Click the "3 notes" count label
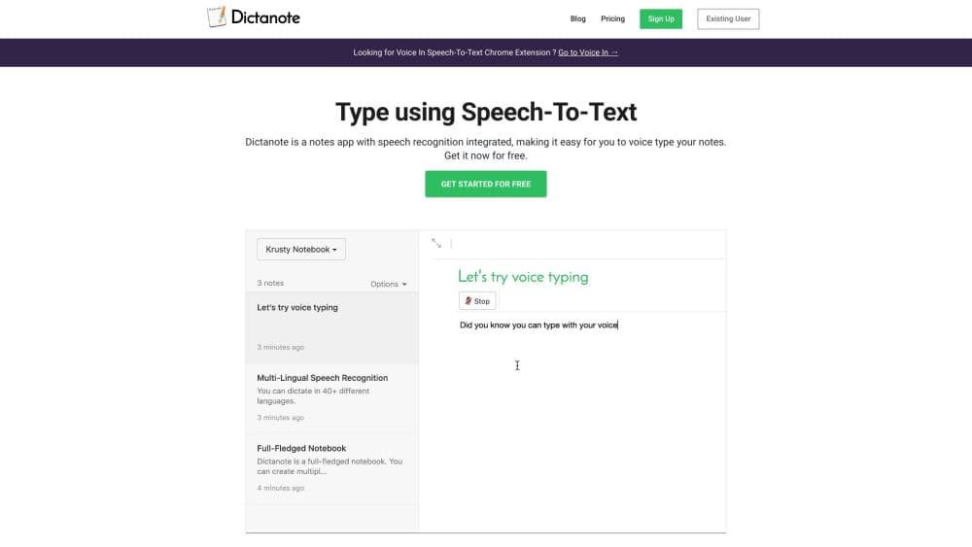Screen dimensions: 972x547 [x=270, y=284]
